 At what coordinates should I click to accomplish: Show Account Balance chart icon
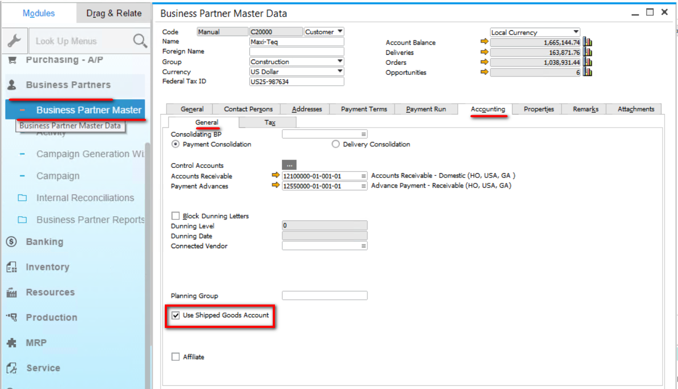[588, 42]
